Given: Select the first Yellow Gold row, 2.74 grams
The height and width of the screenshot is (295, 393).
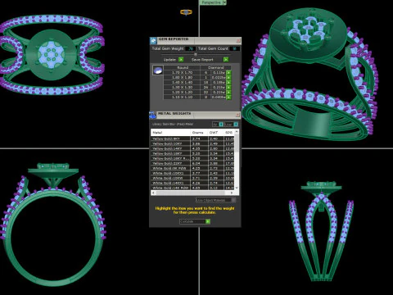Looking at the screenshot, I should pos(192,138).
